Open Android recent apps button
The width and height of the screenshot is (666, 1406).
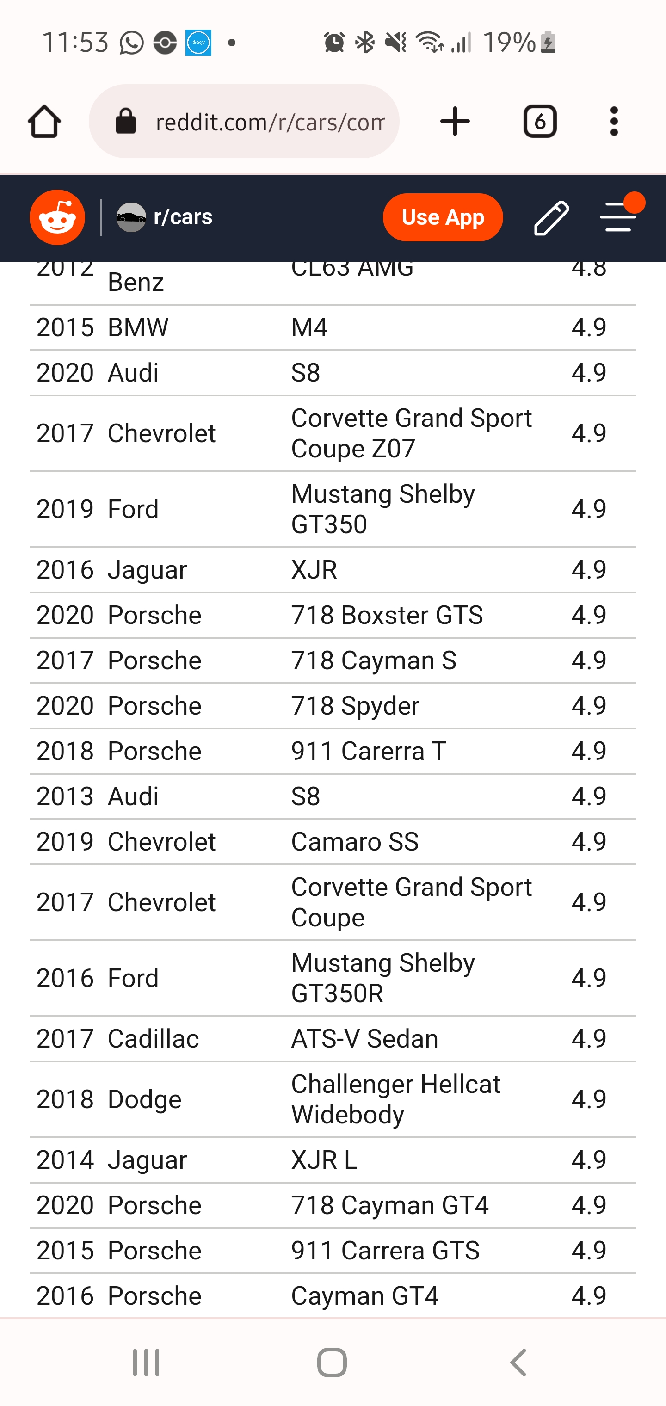coord(146,1363)
